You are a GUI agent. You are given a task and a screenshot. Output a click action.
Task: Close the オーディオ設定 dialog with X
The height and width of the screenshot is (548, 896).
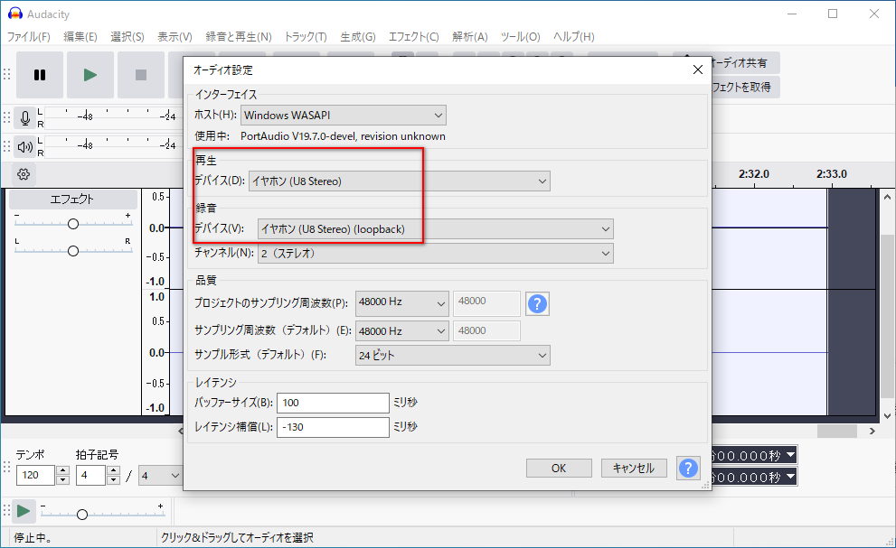pyautogui.click(x=698, y=70)
